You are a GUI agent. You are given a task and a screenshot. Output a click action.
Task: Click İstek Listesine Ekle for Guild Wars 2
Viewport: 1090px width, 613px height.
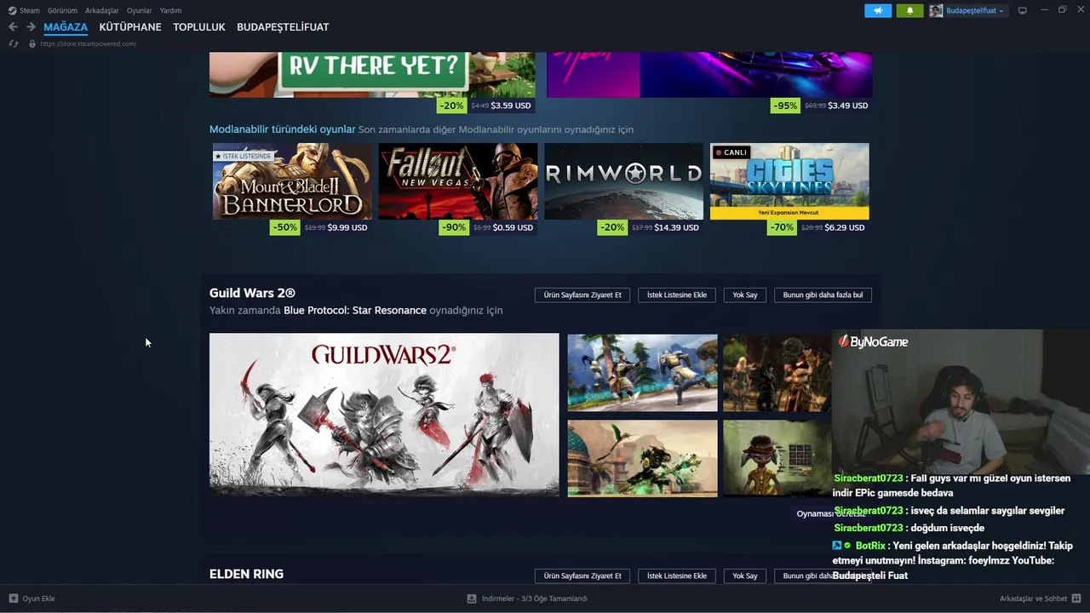pyautogui.click(x=677, y=295)
